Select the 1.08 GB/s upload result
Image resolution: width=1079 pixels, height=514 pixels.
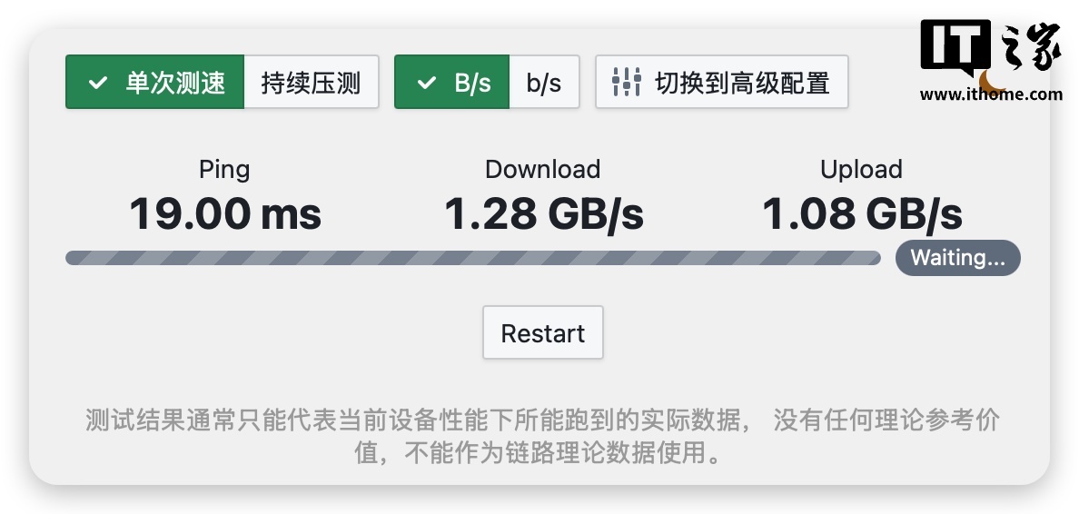coord(861,214)
